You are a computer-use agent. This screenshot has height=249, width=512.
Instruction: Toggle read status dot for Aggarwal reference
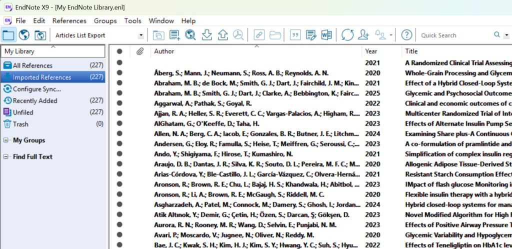point(119,103)
